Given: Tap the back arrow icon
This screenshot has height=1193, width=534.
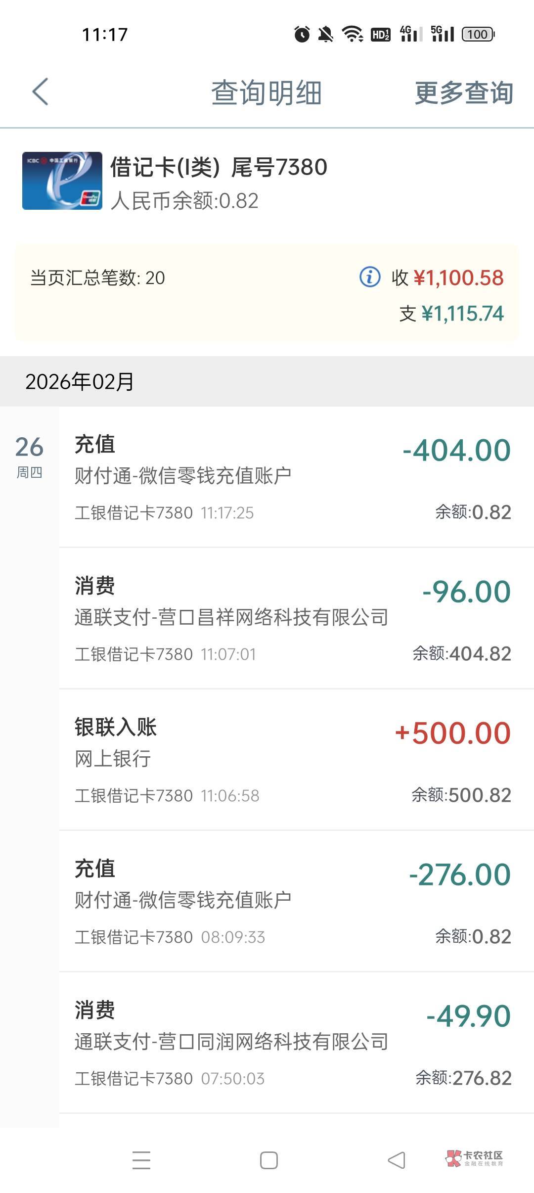Looking at the screenshot, I should pos(41,92).
